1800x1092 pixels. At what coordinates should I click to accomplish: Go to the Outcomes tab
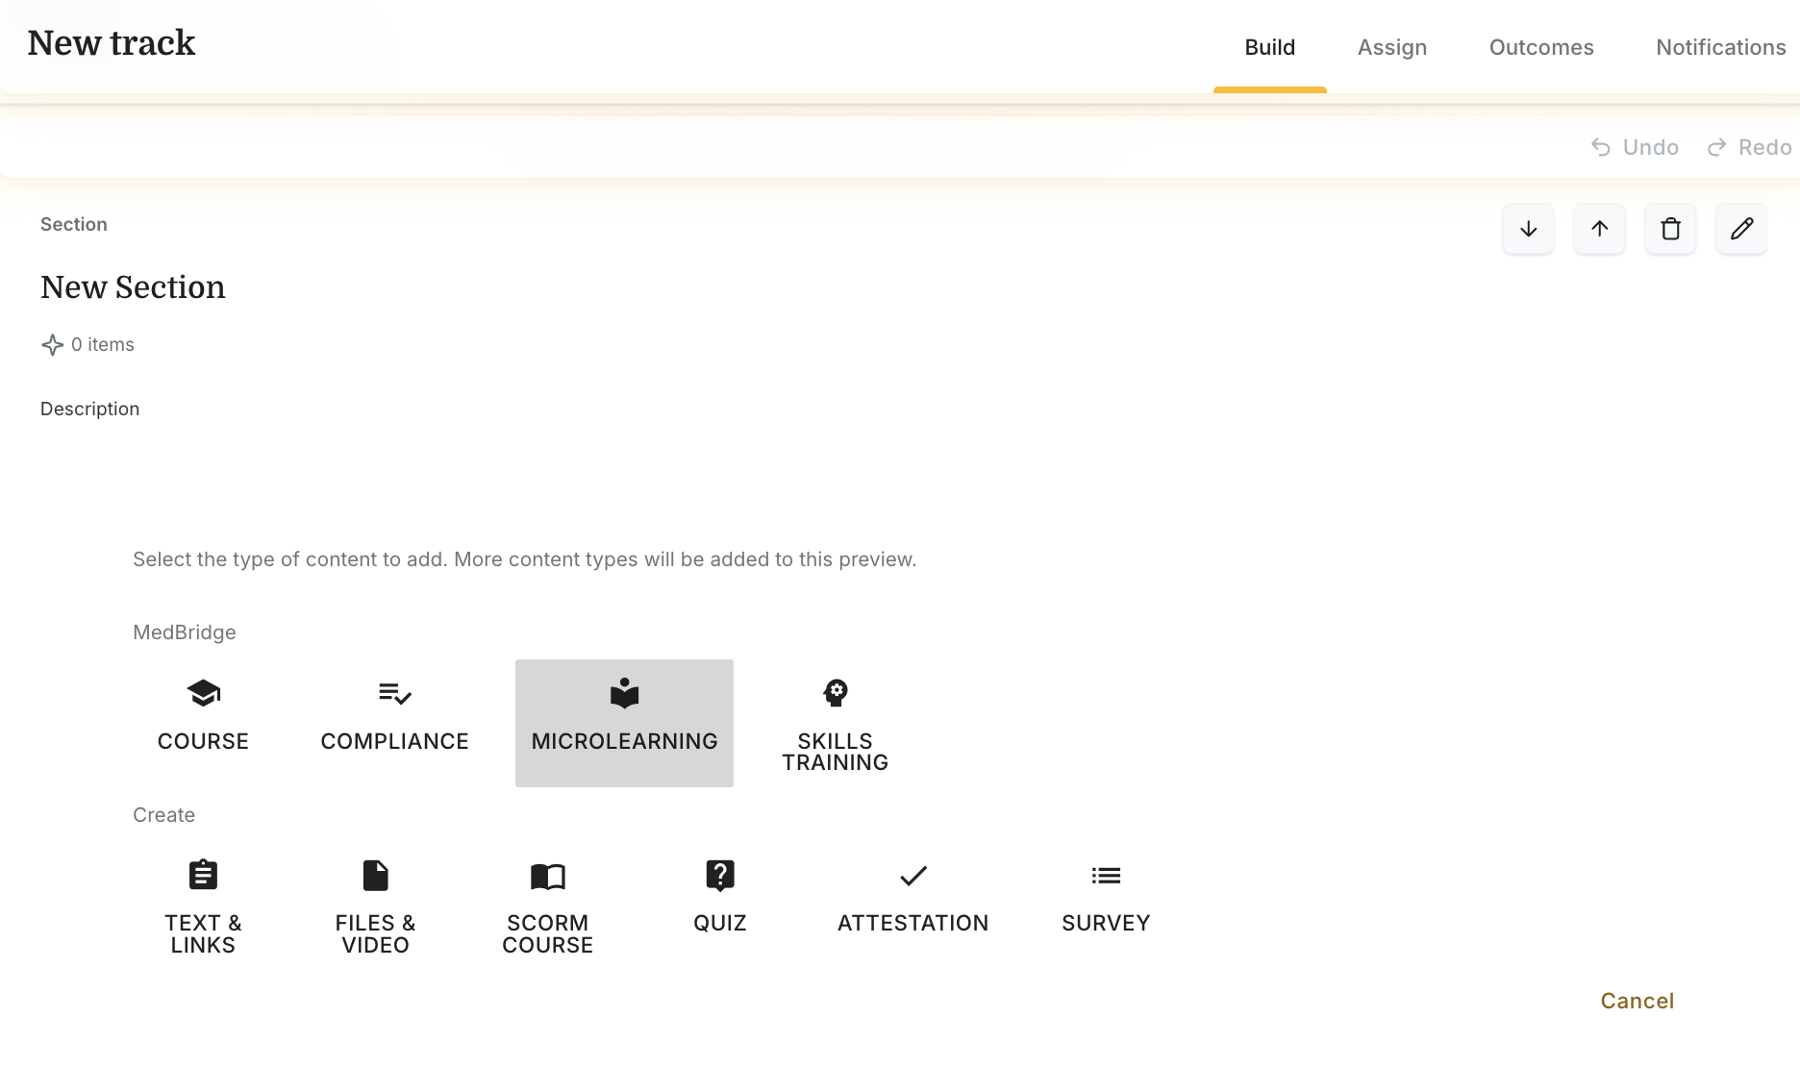pos(1541,47)
